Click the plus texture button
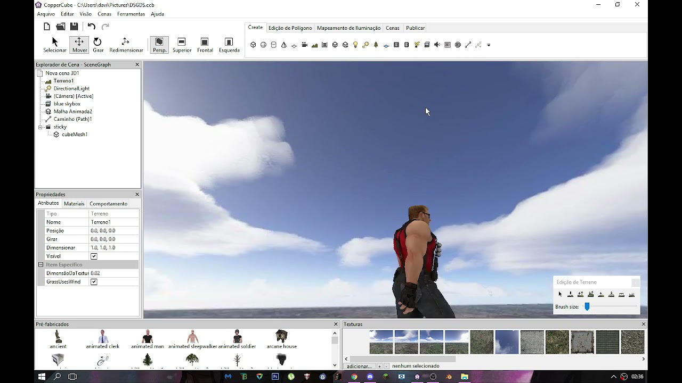The width and height of the screenshot is (682, 383). pyautogui.click(x=379, y=366)
